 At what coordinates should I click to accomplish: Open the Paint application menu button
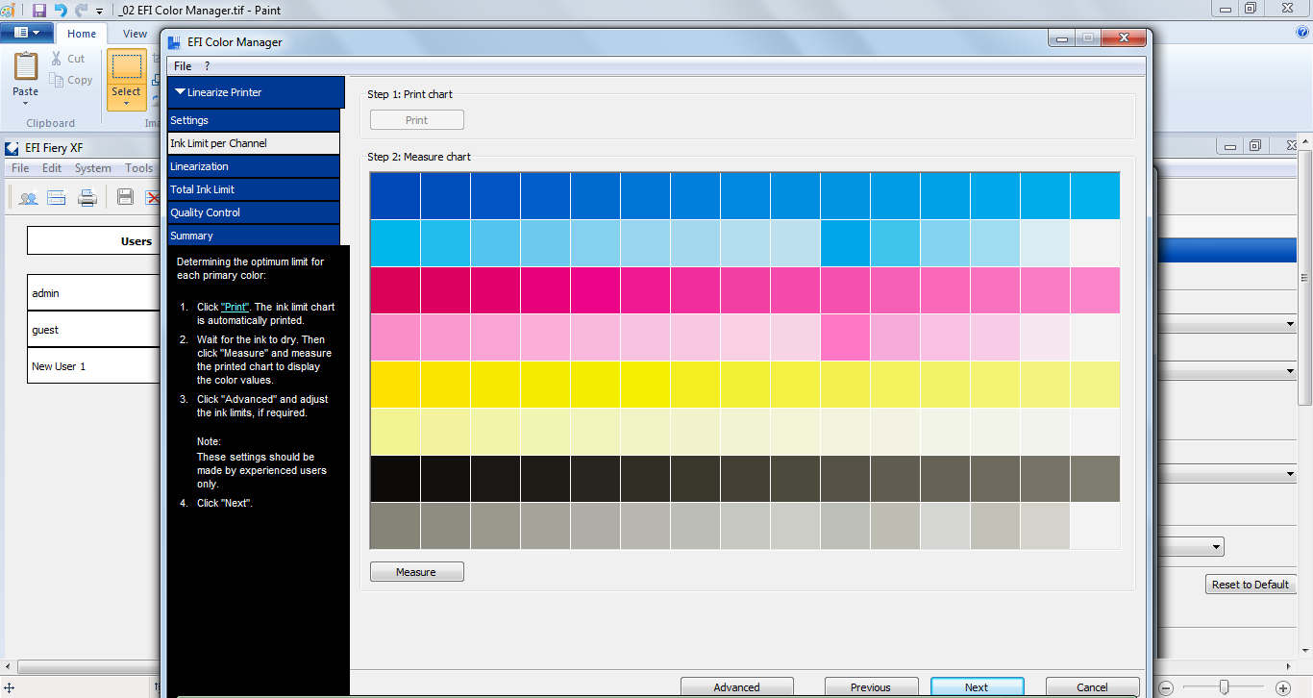(27, 33)
